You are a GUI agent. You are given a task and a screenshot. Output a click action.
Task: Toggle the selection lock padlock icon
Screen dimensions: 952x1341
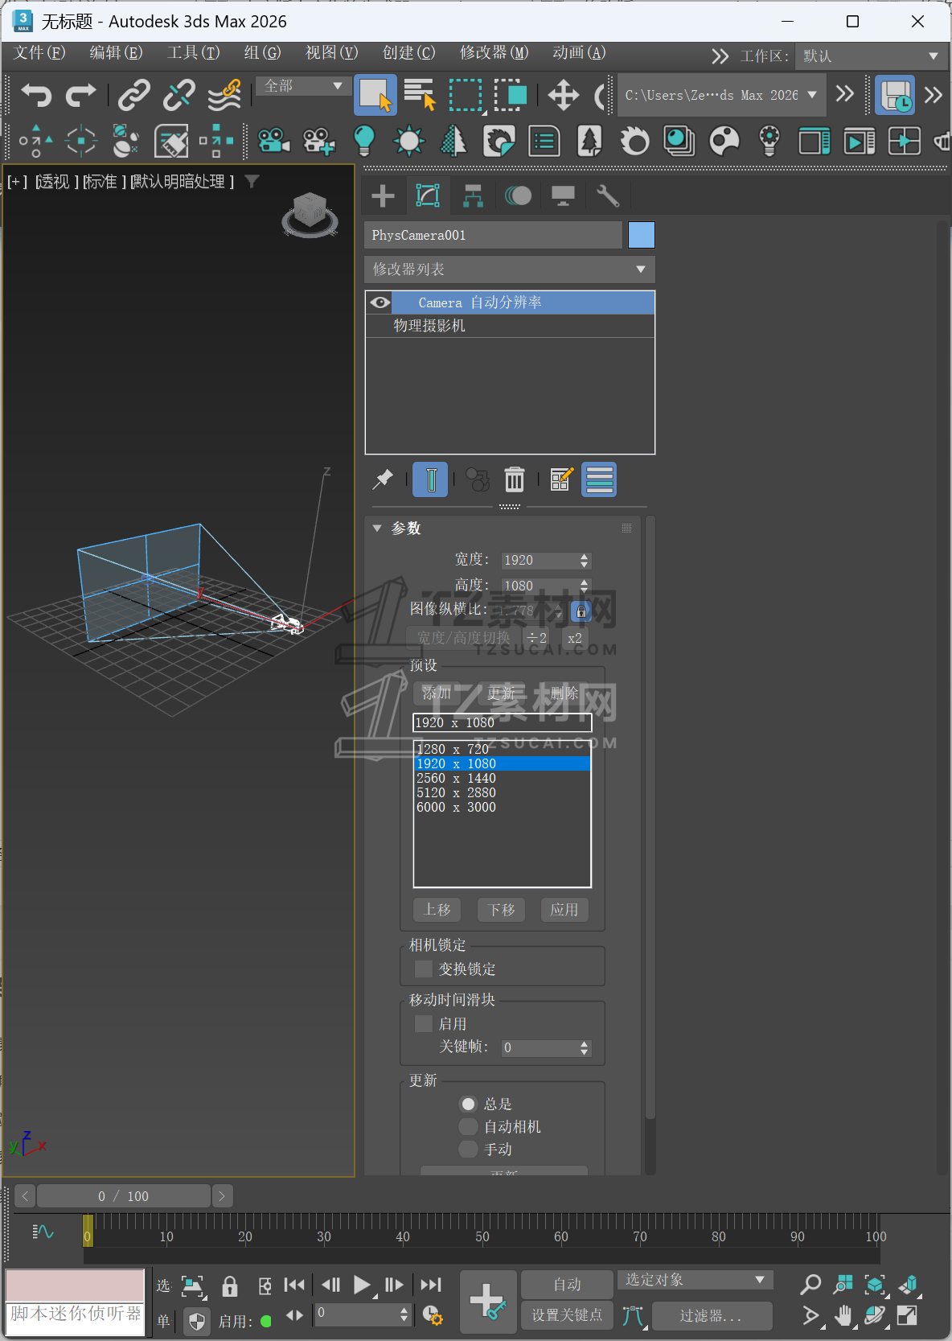(230, 1286)
